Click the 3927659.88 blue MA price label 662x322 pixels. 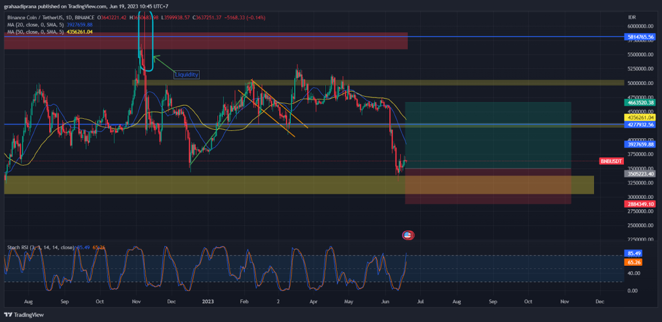coord(641,144)
